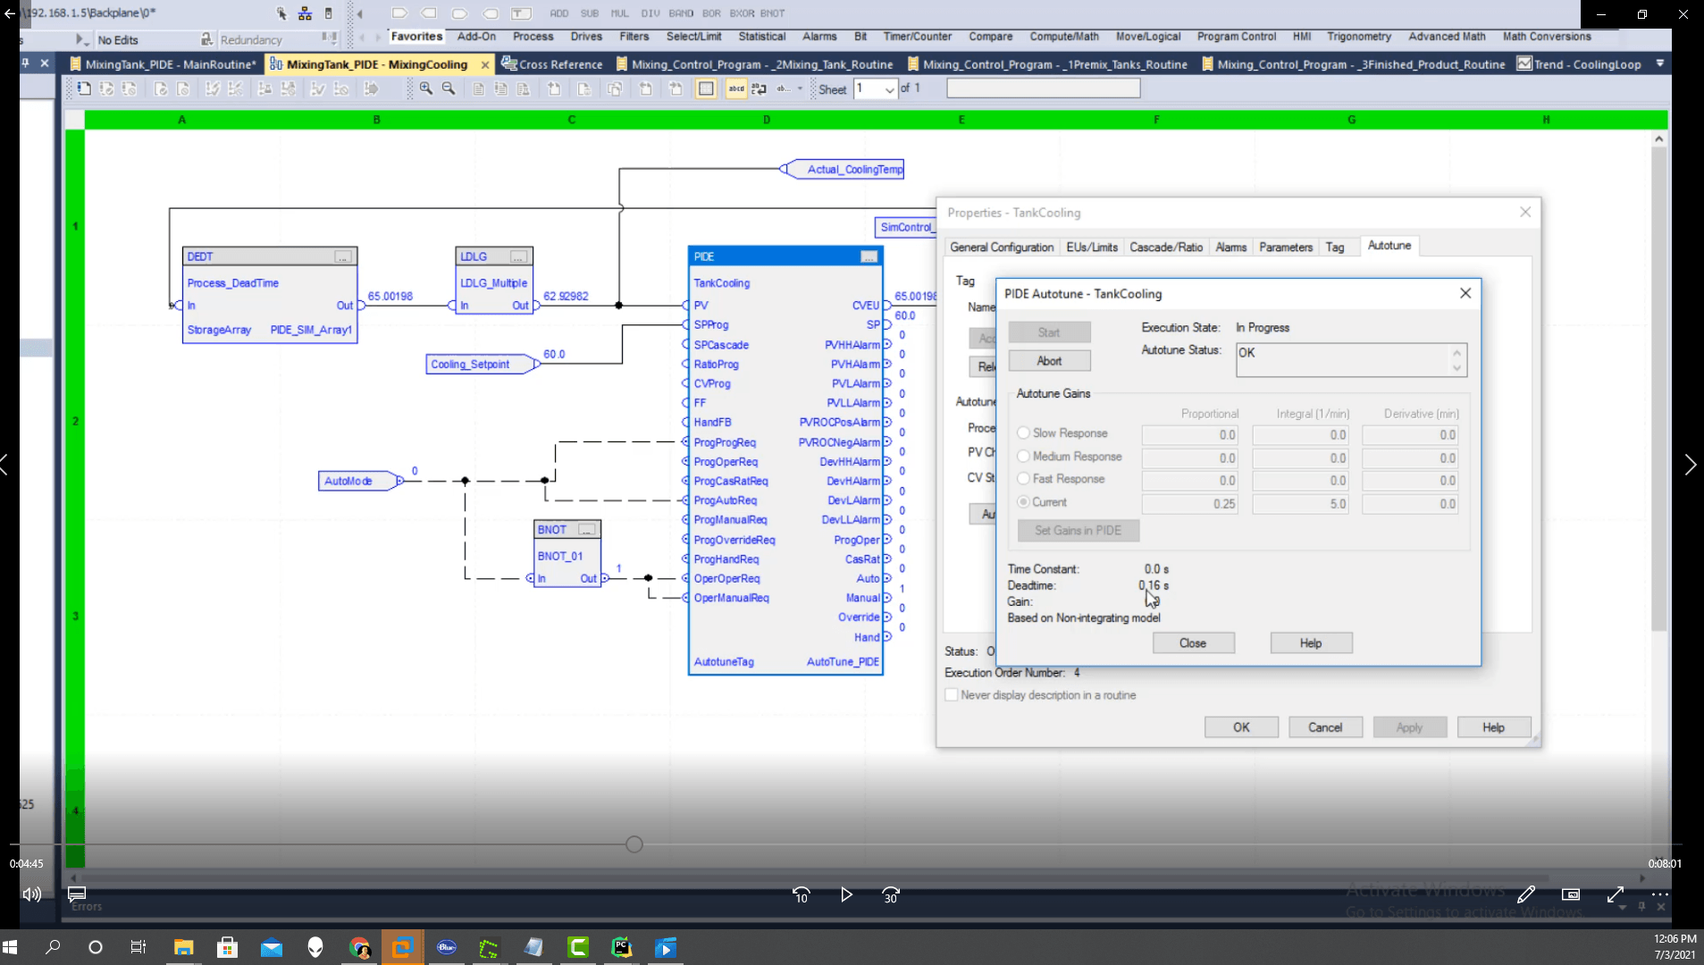
Task: Skip forward 30 seconds
Action: (x=891, y=894)
